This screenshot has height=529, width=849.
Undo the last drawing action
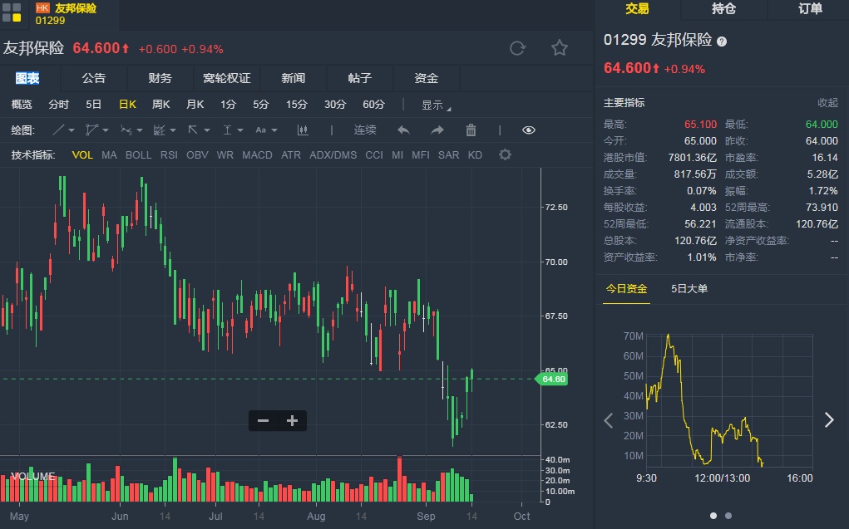403,130
